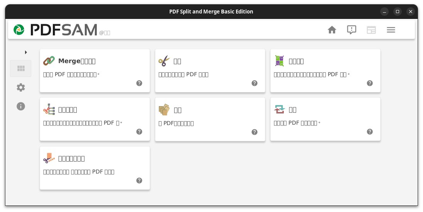Open the news speech-bubble icon
The image size is (423, 212).
(x=351, y=30)
